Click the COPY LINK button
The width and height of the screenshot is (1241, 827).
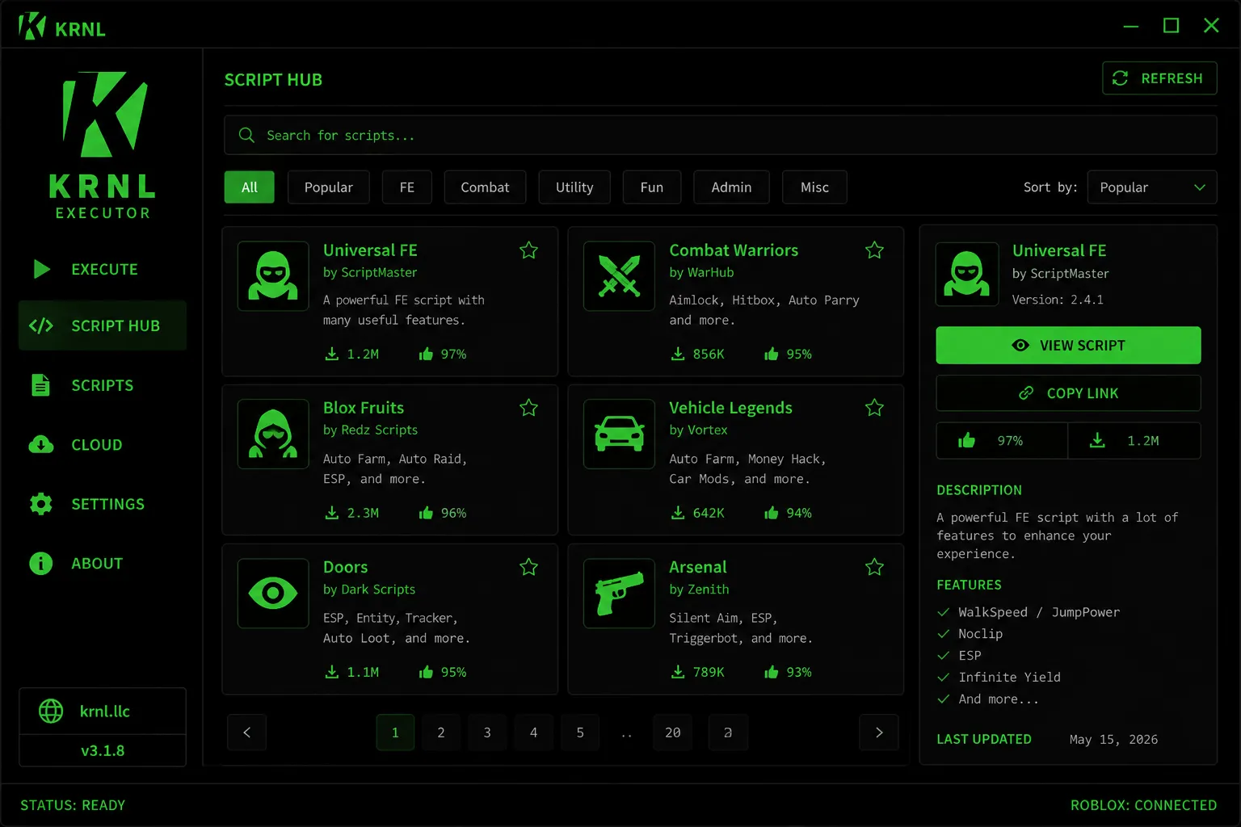coord(1068,393)
